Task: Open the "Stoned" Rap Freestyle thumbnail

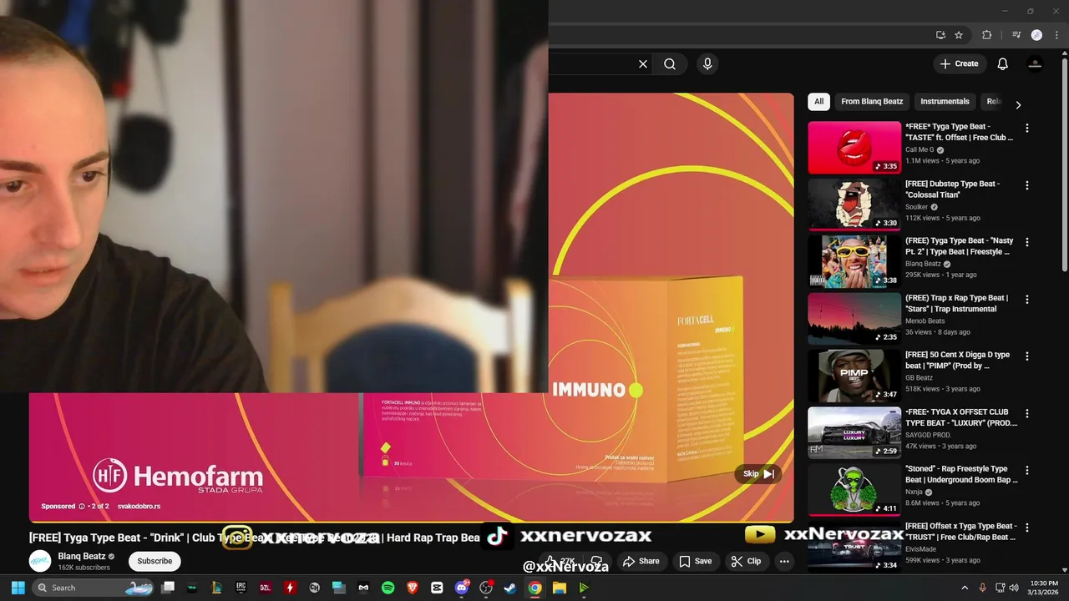Action: pos(854,489)
